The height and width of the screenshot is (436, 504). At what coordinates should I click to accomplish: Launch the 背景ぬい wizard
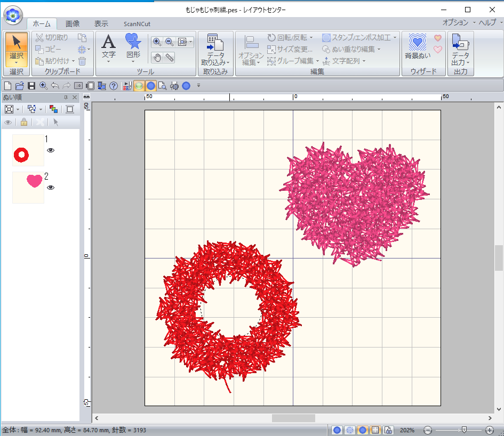(x=417, y=47)
